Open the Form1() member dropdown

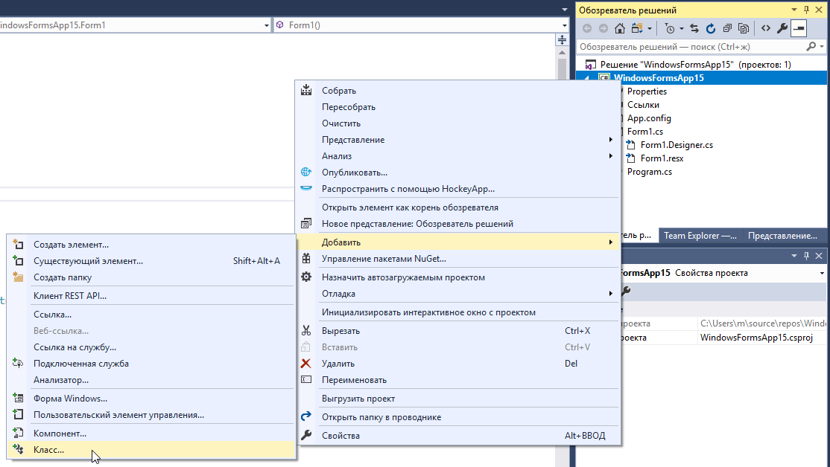[564, 25]
